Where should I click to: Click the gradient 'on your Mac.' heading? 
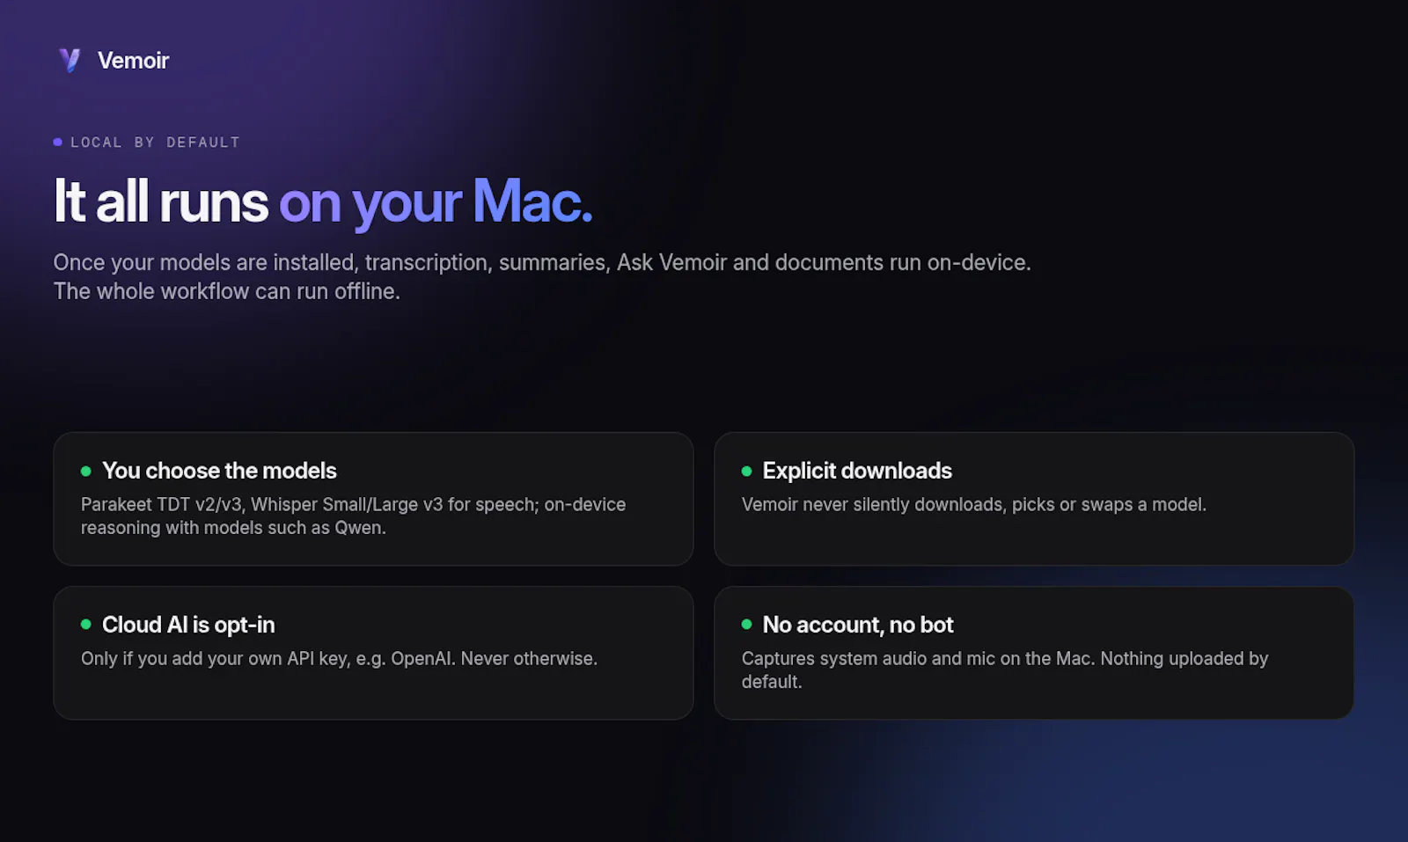(436, 203)
